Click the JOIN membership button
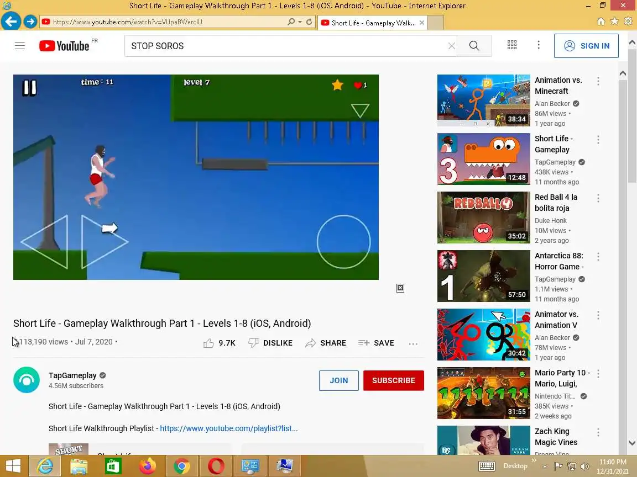Image resolution: width=637 pixels, height=477 pixels. tap(339, 380)
